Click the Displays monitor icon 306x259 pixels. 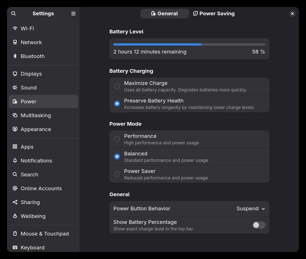click(15, 74)
